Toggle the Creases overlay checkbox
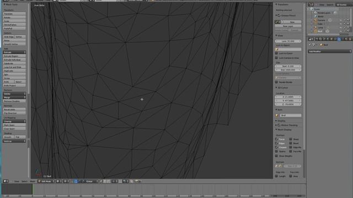353x198 pixels. [276, 147]
